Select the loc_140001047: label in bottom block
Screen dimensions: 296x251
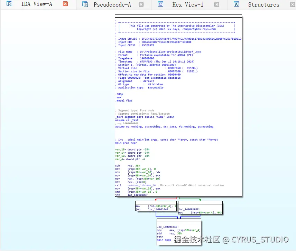168,227
